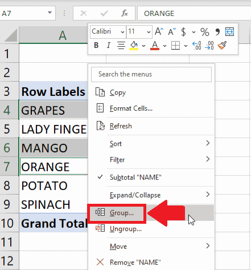Click the Italic icon in mini toolbar
The image size is (251, 270).
(x=108, y=45)
